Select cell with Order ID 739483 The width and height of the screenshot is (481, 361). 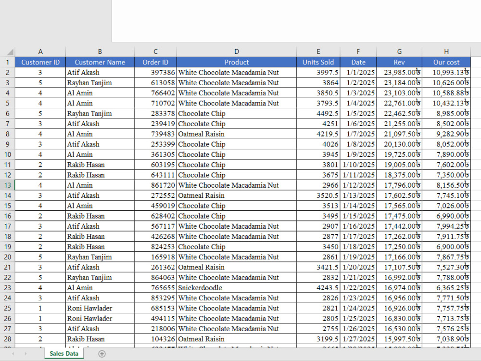coord(155,134)
